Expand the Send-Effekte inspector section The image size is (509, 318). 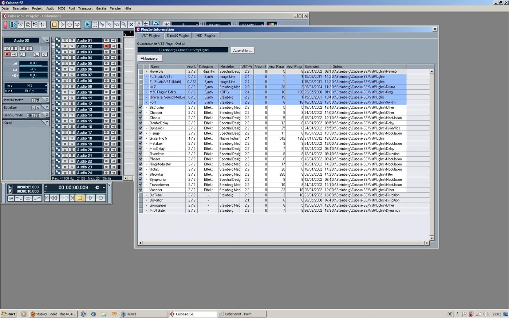[47, 115]
